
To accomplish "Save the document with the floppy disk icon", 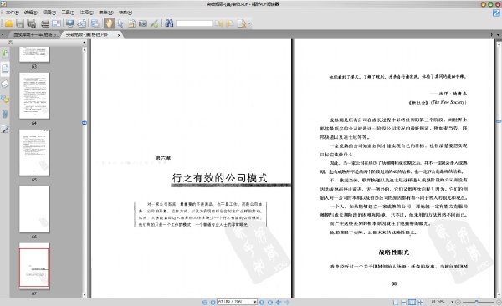I will [x=20, y=23].
